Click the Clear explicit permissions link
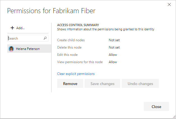Viewport: 176px width, 119px height. click(76, 74)
